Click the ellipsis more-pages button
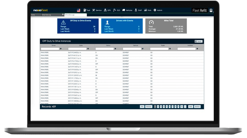The image size is (247, 138). [185, 107]
